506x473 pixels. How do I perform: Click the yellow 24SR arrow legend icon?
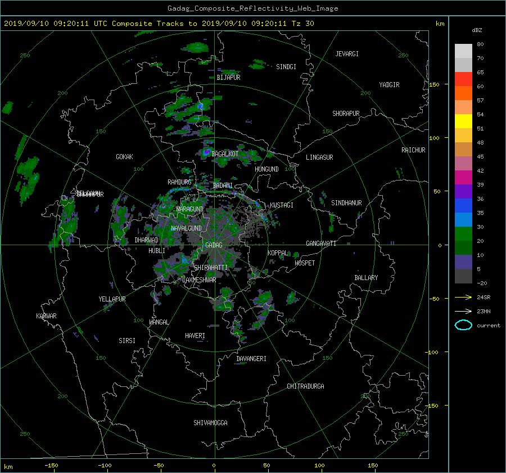[x=463, y=297]
